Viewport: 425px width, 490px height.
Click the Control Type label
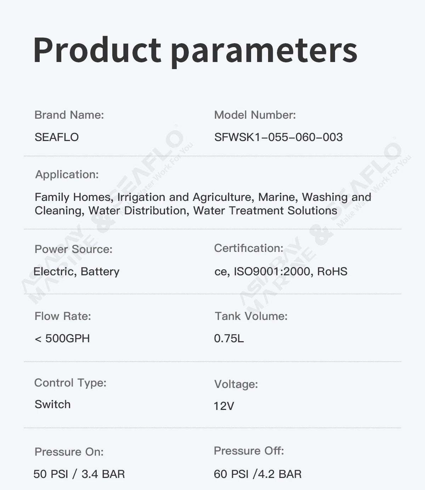(x=70, y=383)
